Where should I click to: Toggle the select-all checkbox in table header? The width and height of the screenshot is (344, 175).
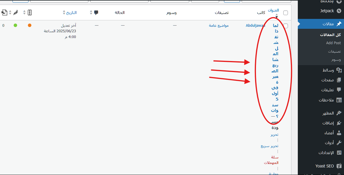(x=285, y=13)
